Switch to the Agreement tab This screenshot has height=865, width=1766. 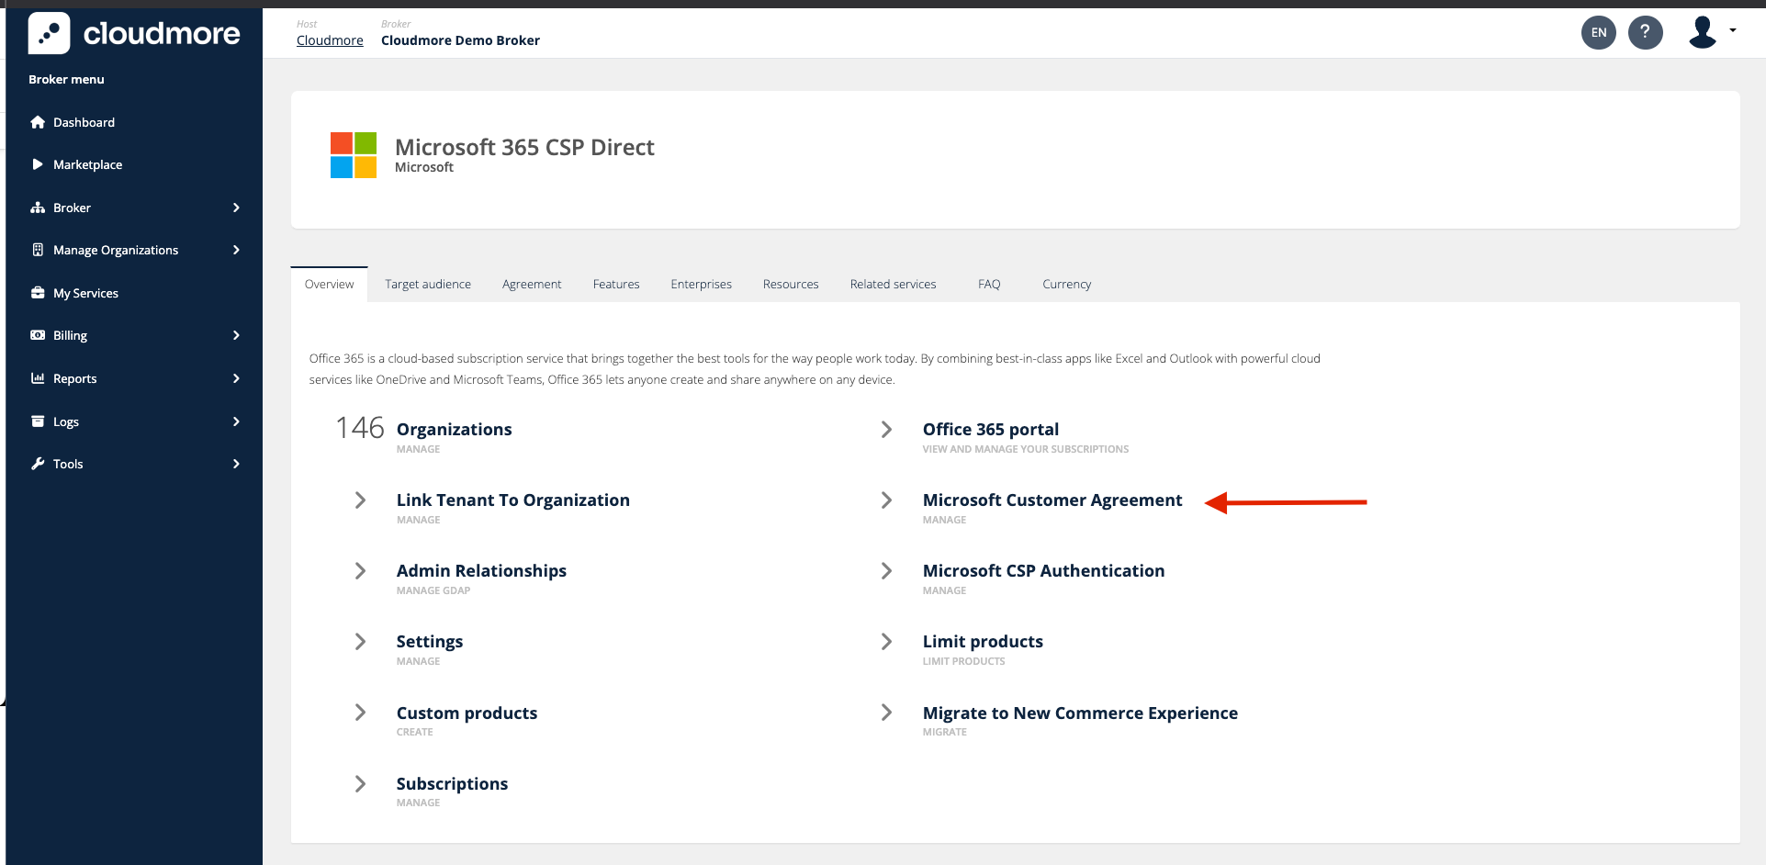pos(531,284)
